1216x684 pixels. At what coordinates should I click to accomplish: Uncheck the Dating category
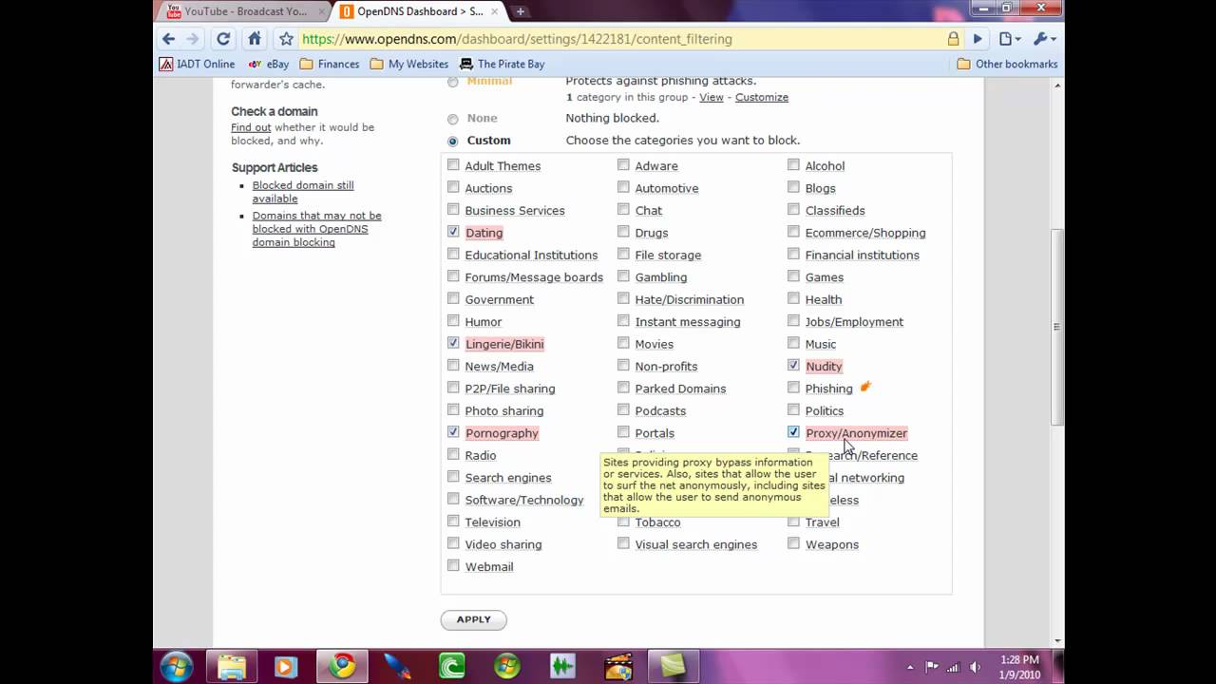pyautogui.click(x=453, y=232)
